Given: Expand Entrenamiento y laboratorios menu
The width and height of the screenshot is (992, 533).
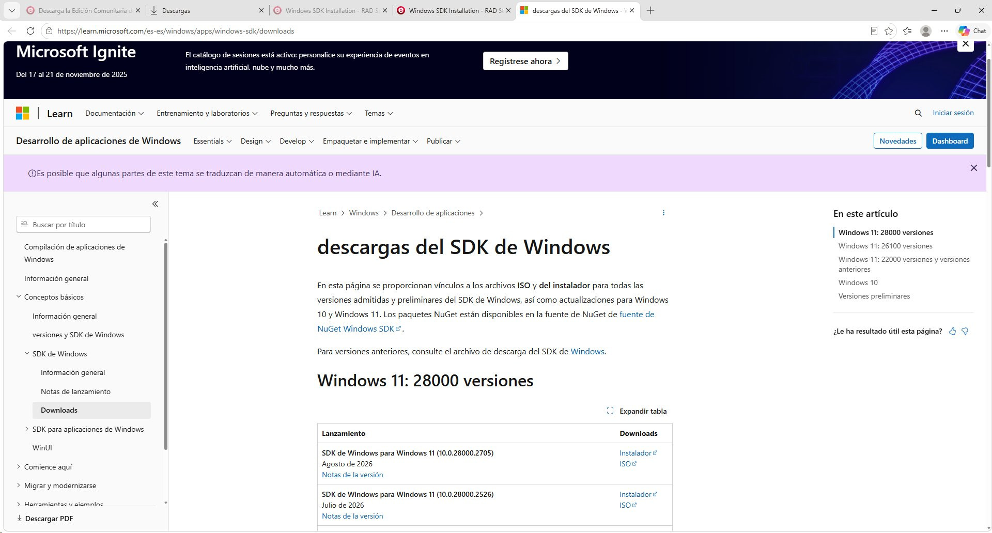Looking at the screenshot, I should click(x=207, y=113).
